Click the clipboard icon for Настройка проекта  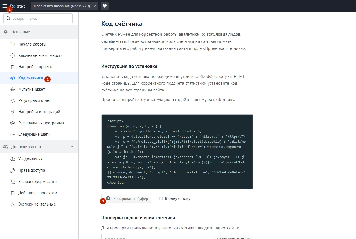point(12,67)
